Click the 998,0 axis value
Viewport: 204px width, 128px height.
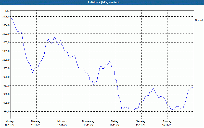pyautogui.click(x=6, y=77)
